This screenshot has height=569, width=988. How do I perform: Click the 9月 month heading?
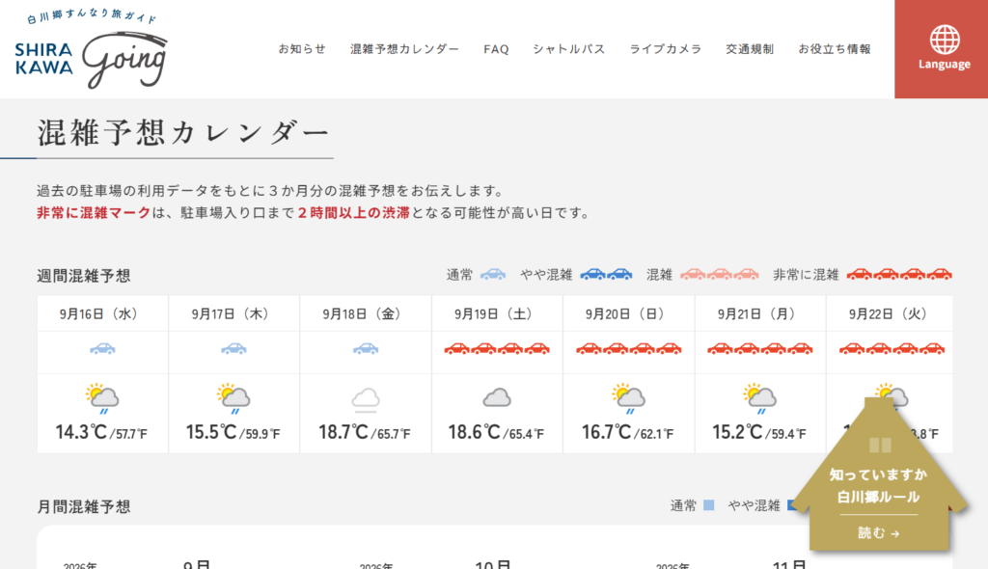coord(197,564)
